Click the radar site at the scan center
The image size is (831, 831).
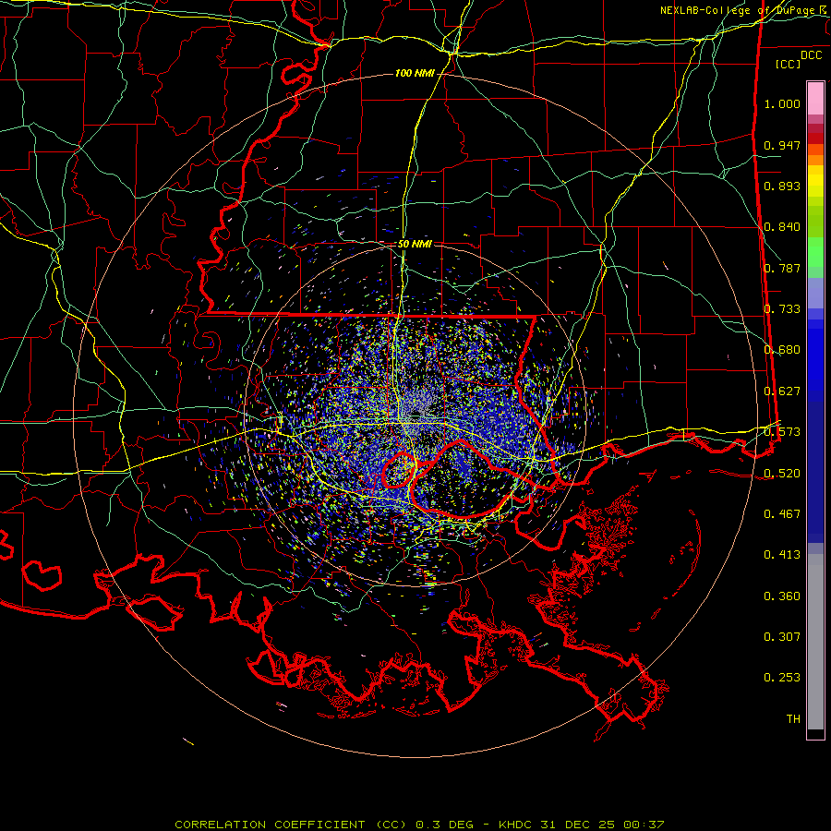tap(415, 414)
